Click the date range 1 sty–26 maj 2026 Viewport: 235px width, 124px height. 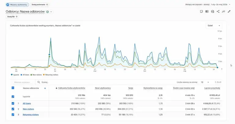point(219,5)
